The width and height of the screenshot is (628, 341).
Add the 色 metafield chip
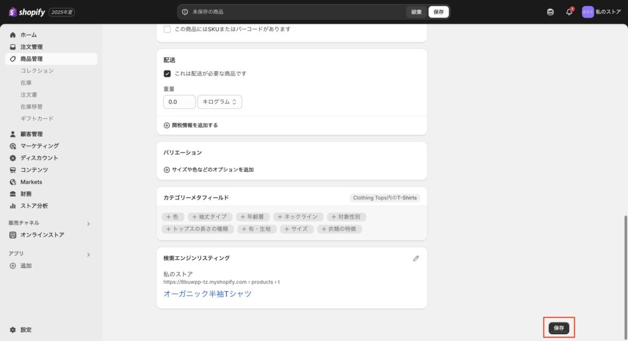(172, 216)
